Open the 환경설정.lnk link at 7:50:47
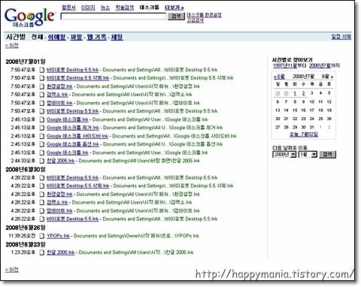Viewport: 361px width, 287px height. [59, 86]
